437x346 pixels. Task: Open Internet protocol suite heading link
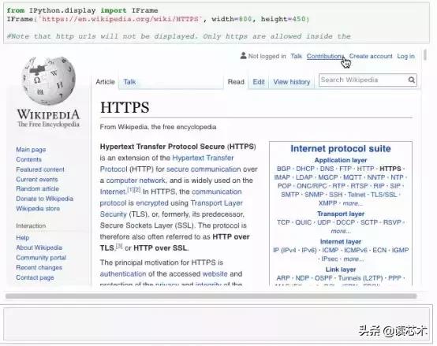point(341,149)
